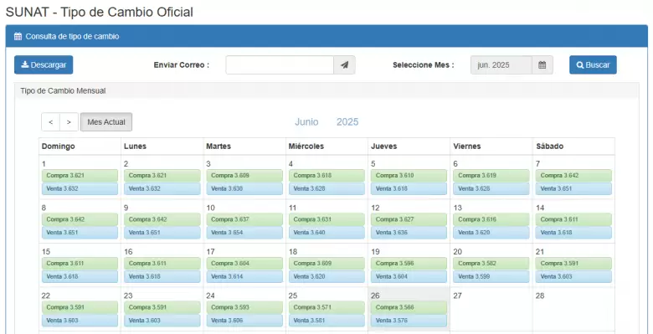Open the month picker calendar icon

pos(542,65)
